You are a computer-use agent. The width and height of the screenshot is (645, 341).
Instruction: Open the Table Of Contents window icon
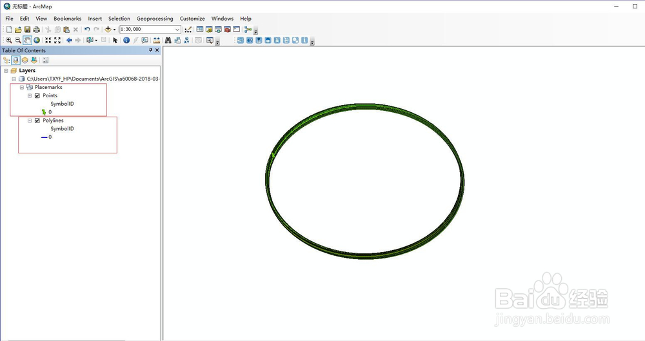point(200,30)
